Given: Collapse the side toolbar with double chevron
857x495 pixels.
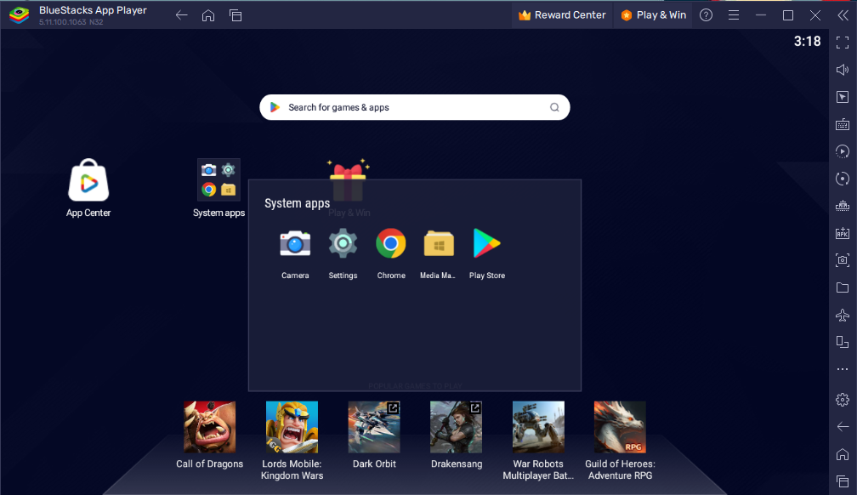Looking at the screenshot, I should (843, 15).
